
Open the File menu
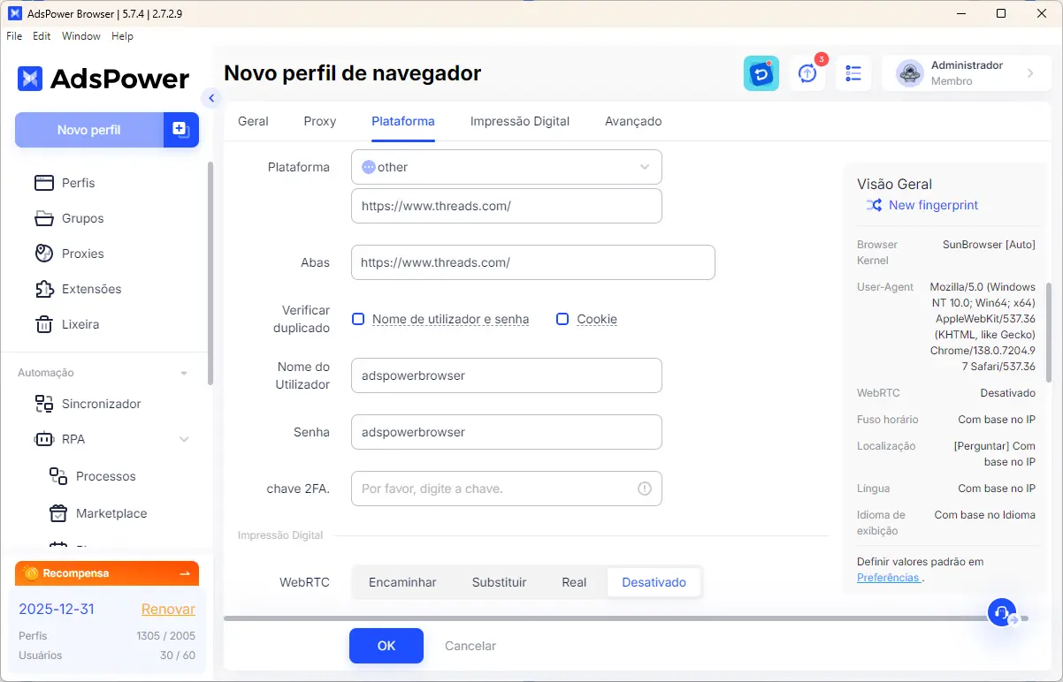(x=14, y=36)
